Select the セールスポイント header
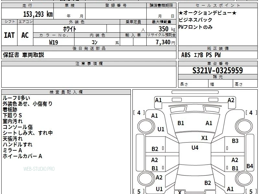This screenshot has height=194, width=259. tap(218, 5)
